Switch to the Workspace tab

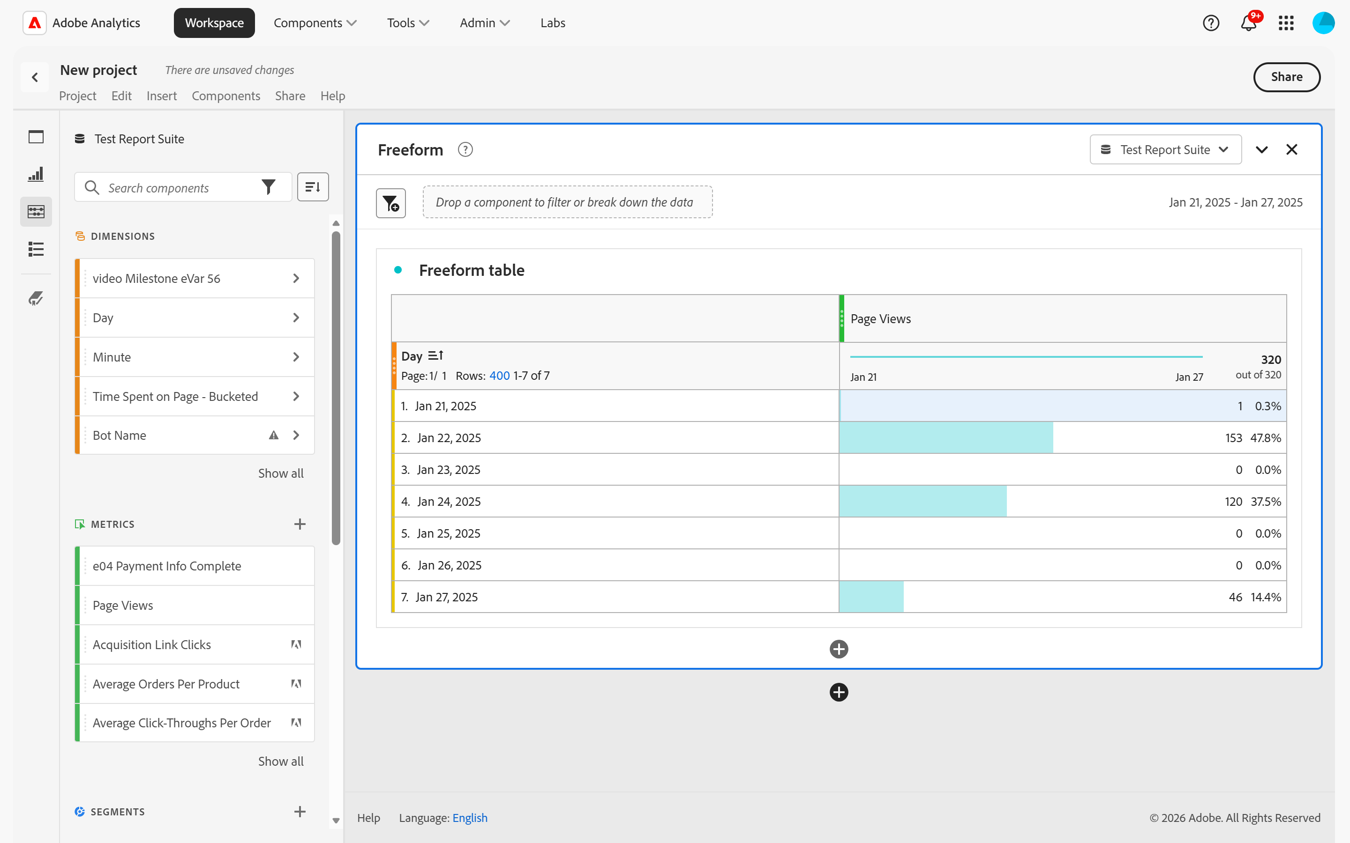point(214,23)
